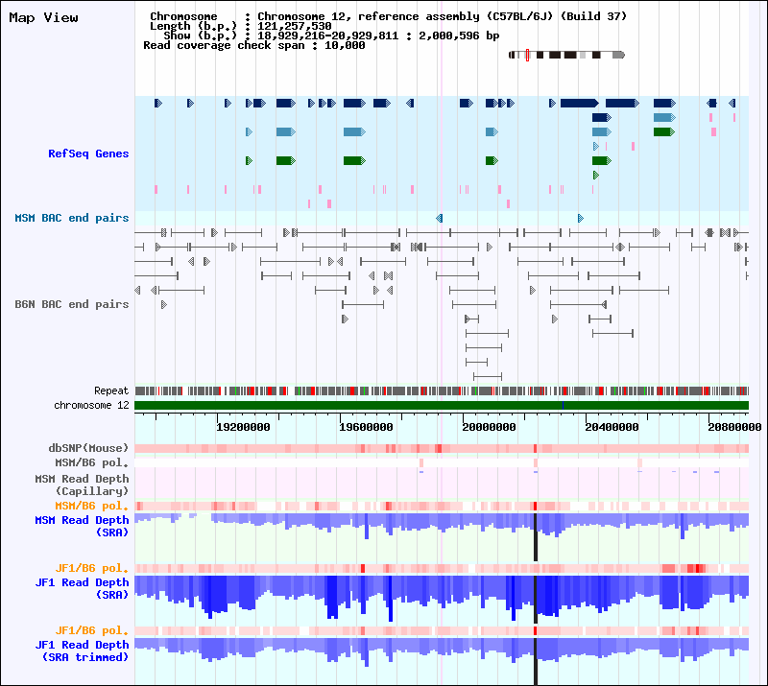Click the longest dark navy RefSeq gene arrow
768x686 pixels.
(580, 103)
